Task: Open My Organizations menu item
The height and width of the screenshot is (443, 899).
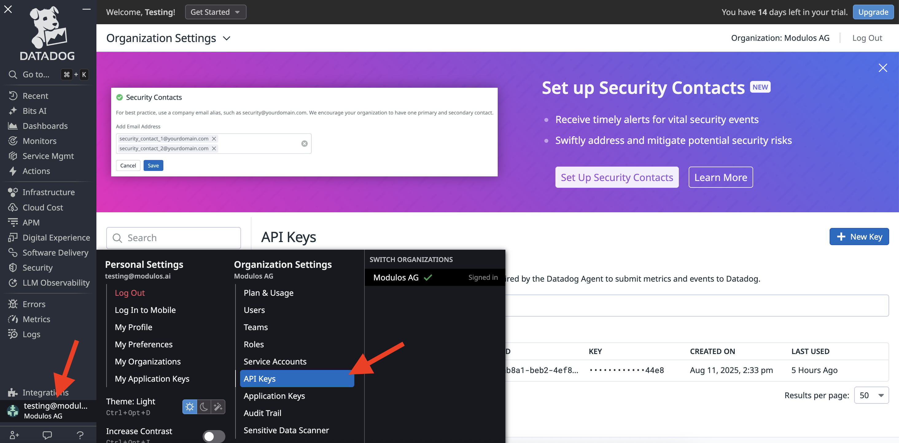Action: point(148,361)
